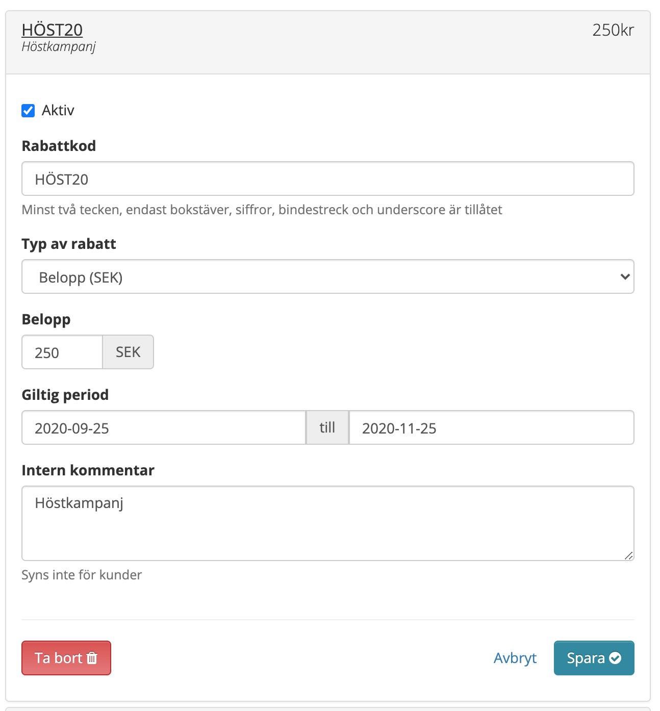Viewport: 660px width, 711px height.
Task: Click the 'till' separator between dates
Action: (x=327, y=428)
